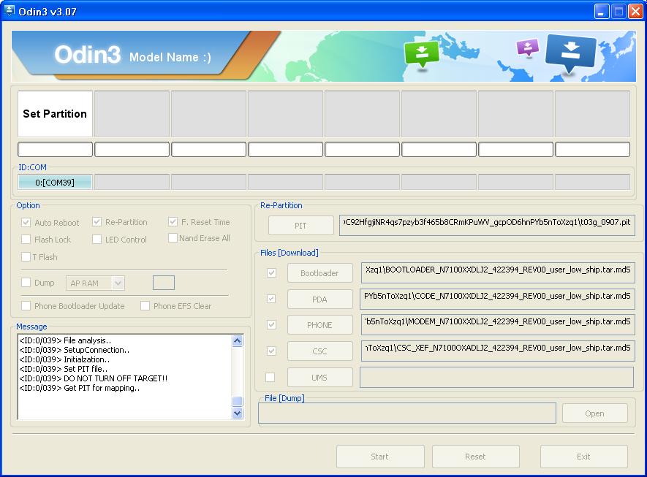Click the MODEM tar.md5 path field
This screenshot has height=477, width=647.
(x=498, y=325)
